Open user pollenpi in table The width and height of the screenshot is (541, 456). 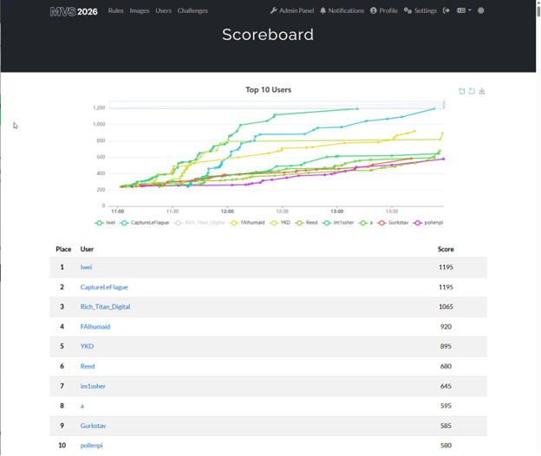coord(91,446)
